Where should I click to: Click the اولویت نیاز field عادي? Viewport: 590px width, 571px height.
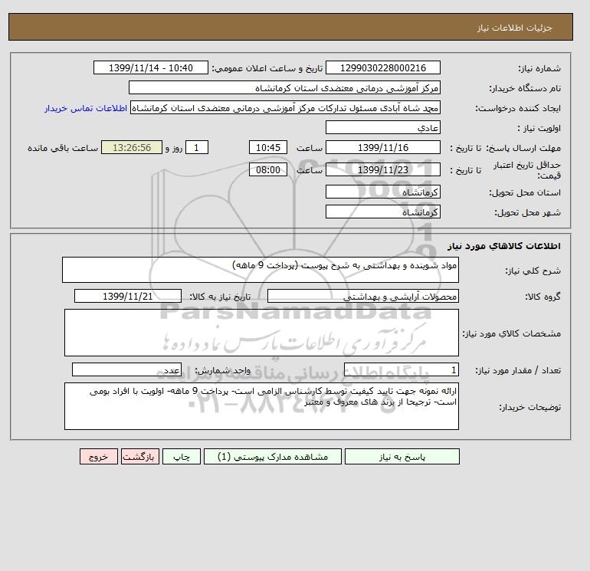(382, 127)
